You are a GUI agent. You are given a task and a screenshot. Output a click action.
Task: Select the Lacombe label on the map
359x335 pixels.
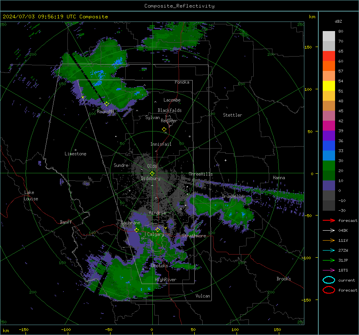172,100
